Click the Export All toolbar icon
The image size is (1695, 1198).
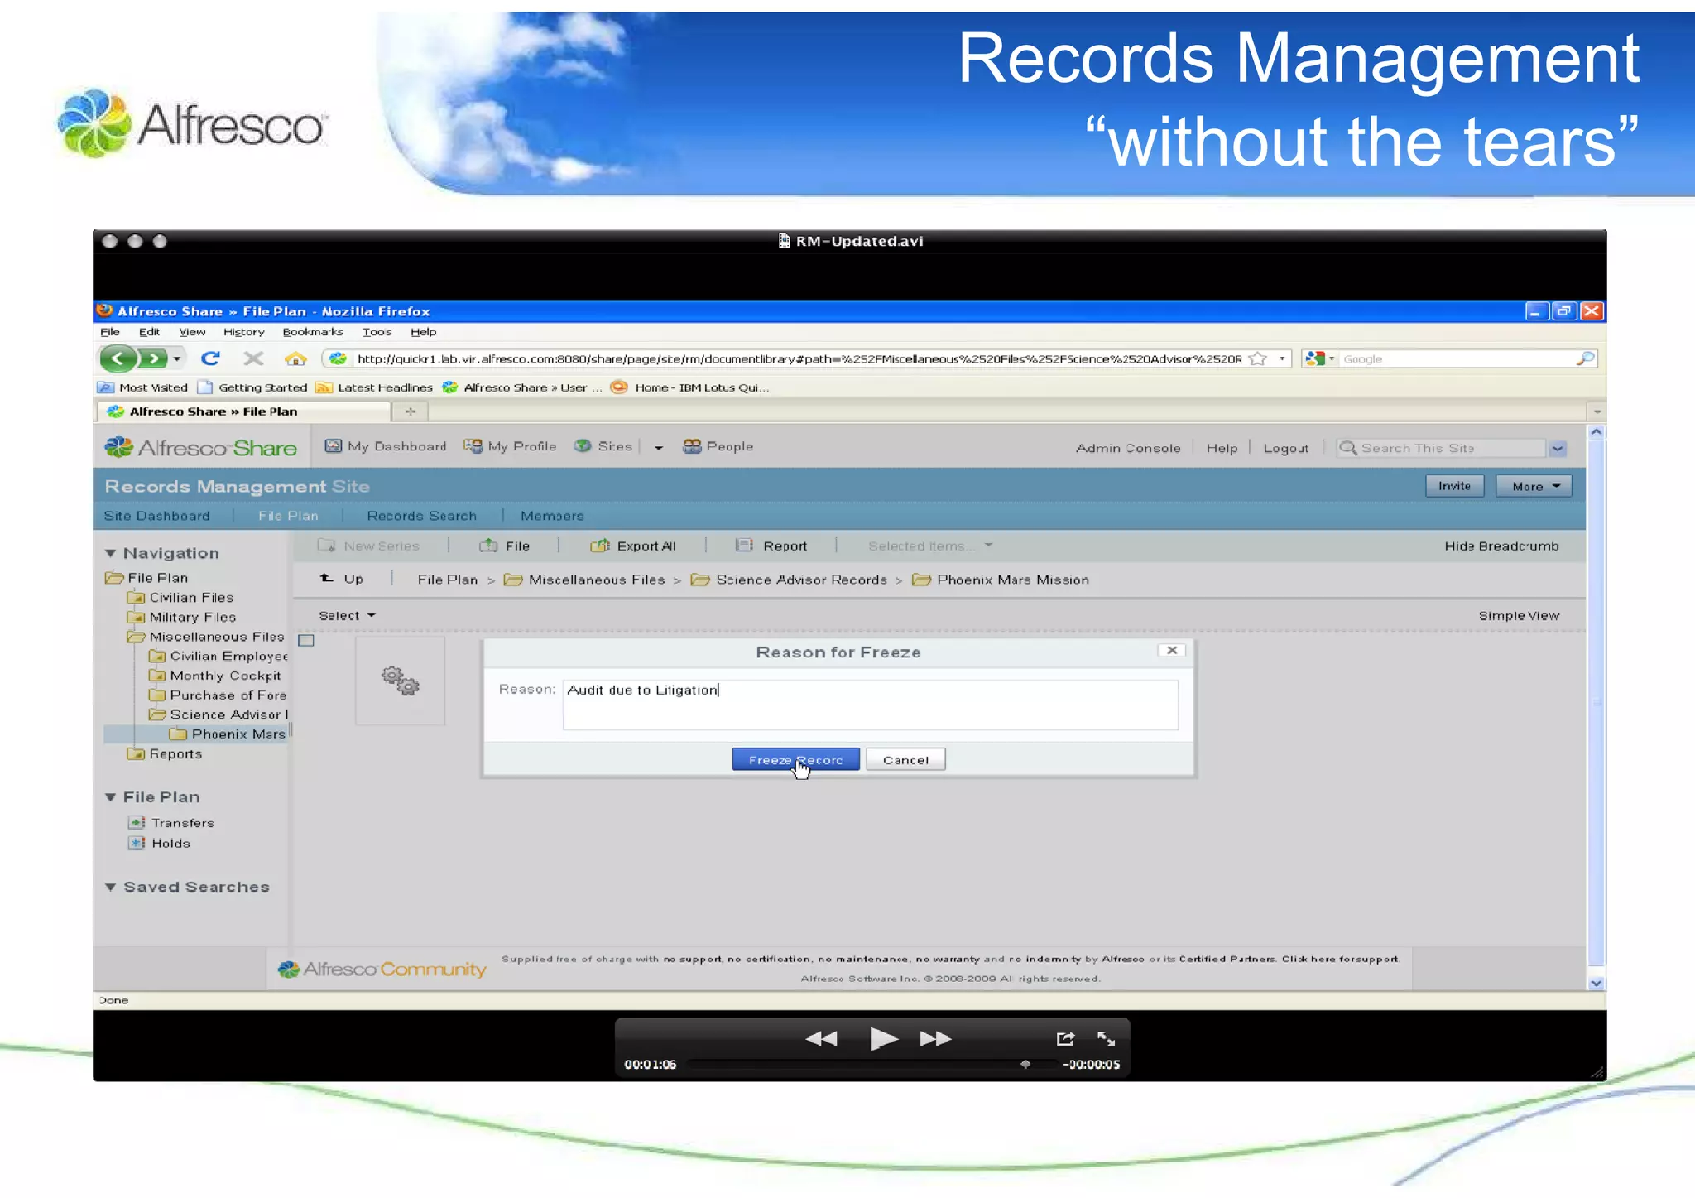(600, 546)
